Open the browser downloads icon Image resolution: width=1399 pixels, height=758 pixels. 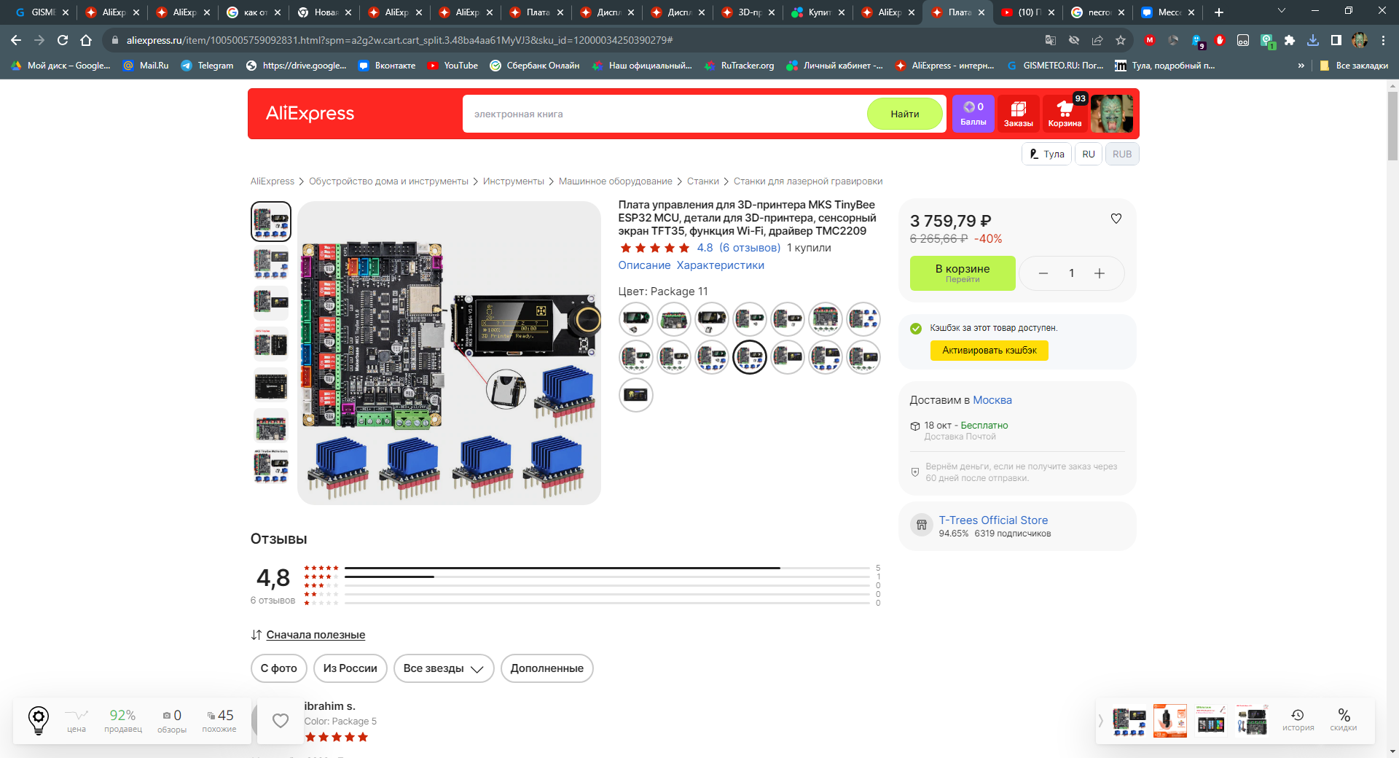[1313, 40]
